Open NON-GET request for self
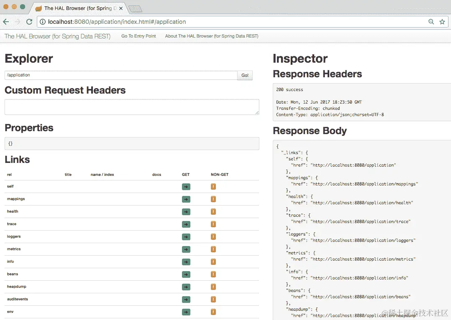Image resolution: width=451 pixels, height=320 pixels. pyautogui.click(x=213, y=187)
